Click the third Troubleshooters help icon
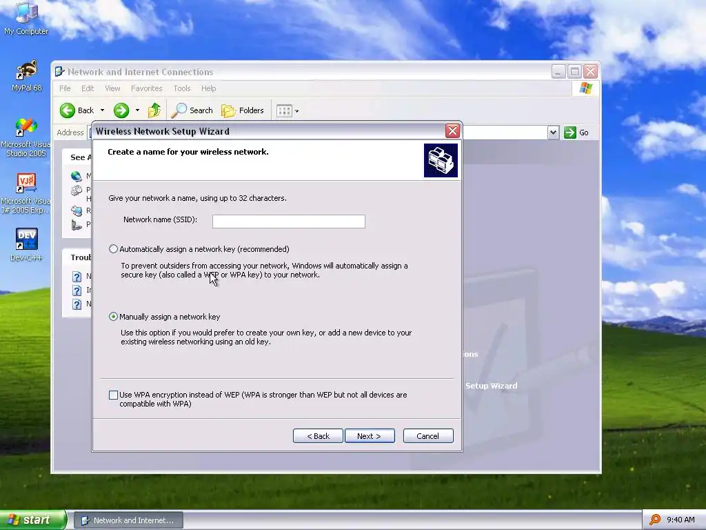Image resolution: width=706 pixels, height=530 pixels. pos(77,304)
